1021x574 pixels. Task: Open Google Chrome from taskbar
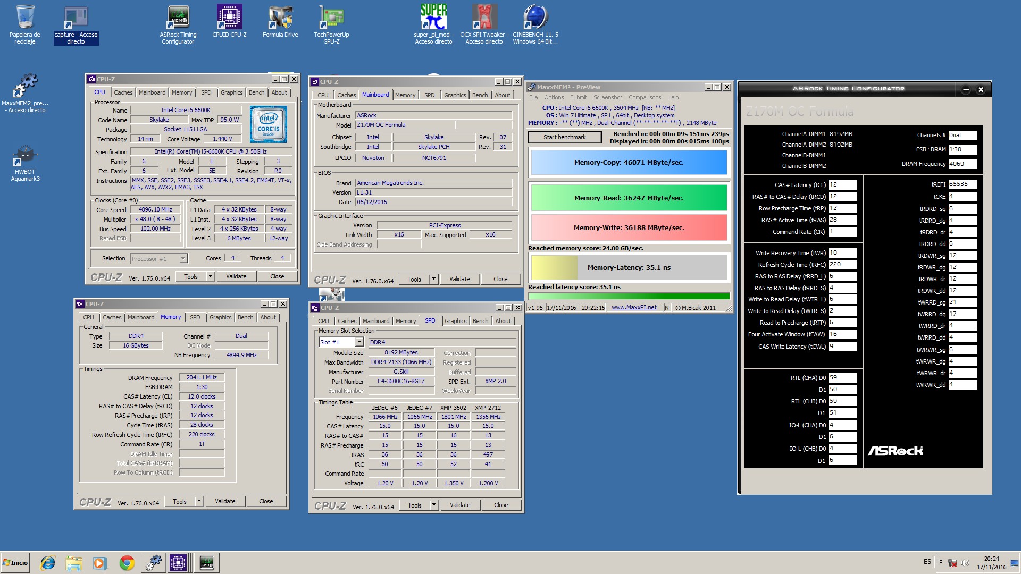click(127, 563)
